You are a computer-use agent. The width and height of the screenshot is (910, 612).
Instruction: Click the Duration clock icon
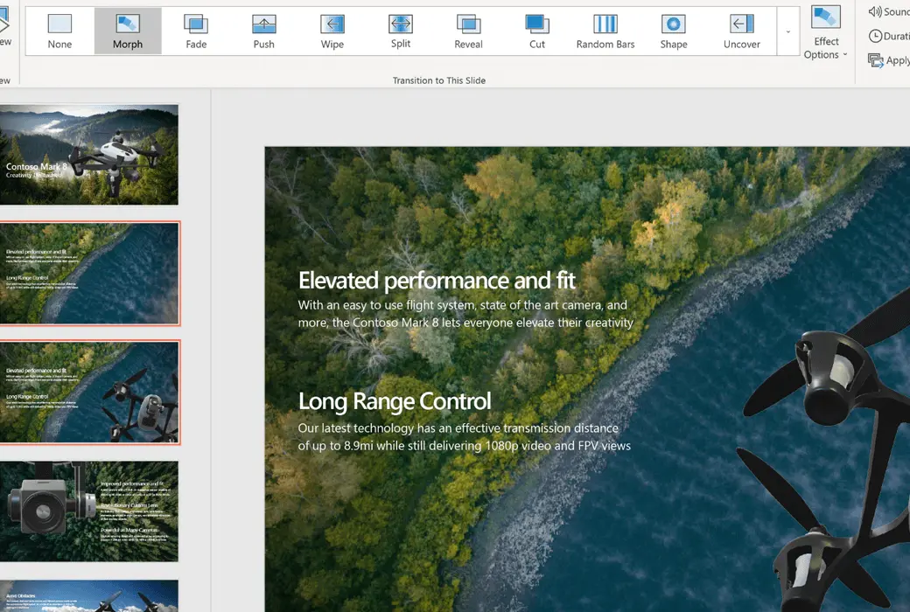tap(875, 36)
